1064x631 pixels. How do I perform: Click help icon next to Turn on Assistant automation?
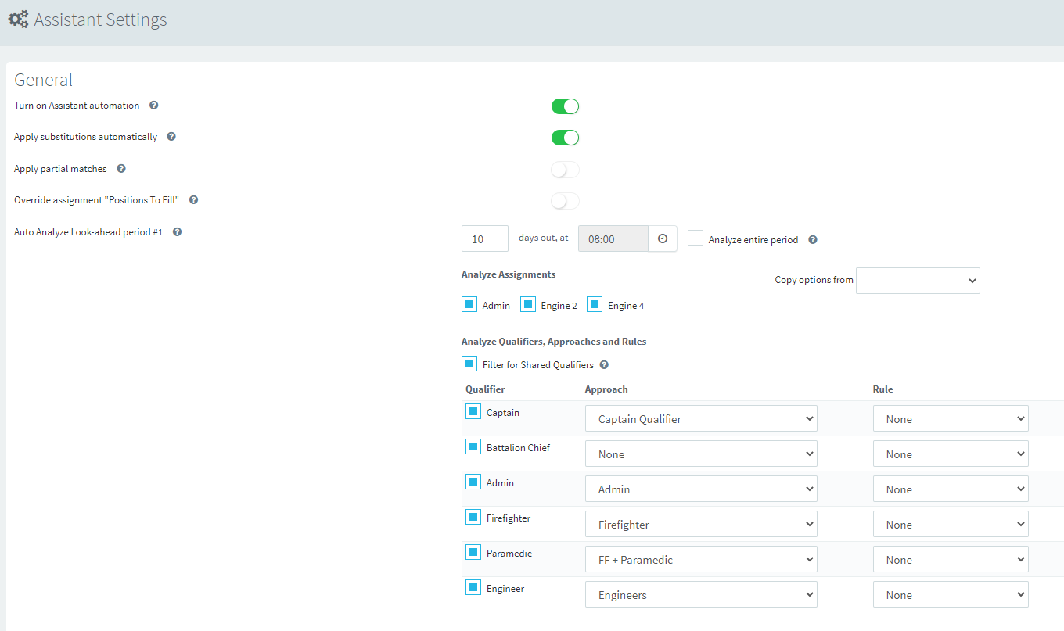point(154,106)
